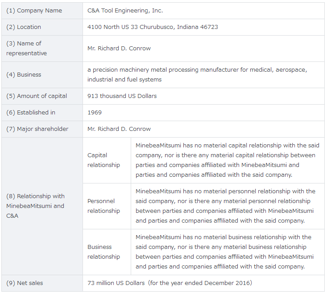This screenshot has width=327, height=293.
Task: Click the "1969" established year value
Action: pos(95,113)
